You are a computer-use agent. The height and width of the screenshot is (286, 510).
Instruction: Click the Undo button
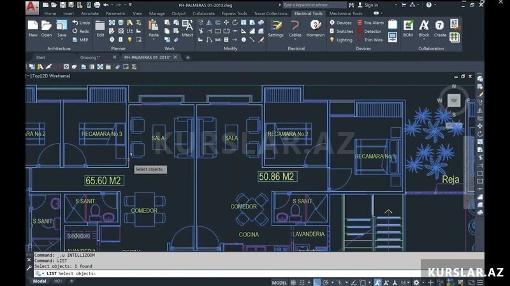pos(81,22)
